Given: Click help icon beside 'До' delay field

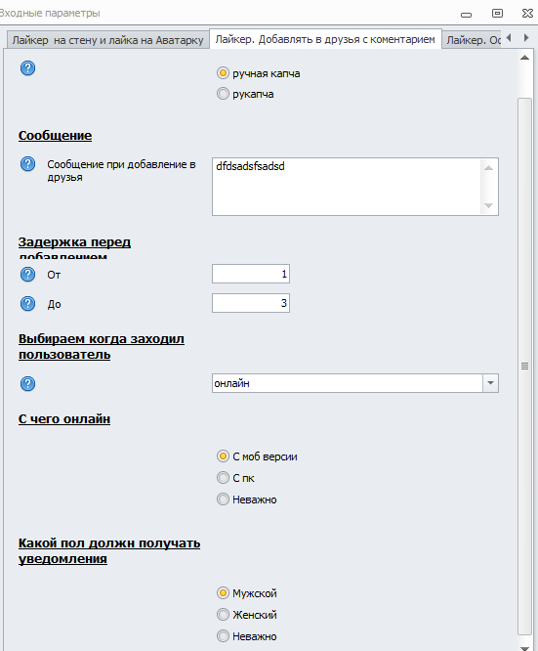Looking at the screenshot, I should pyautogui.click(x=27, y=304).
